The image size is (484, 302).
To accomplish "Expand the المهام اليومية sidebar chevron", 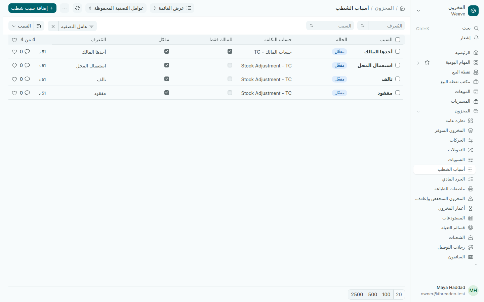I will click(x=418, y=63).
